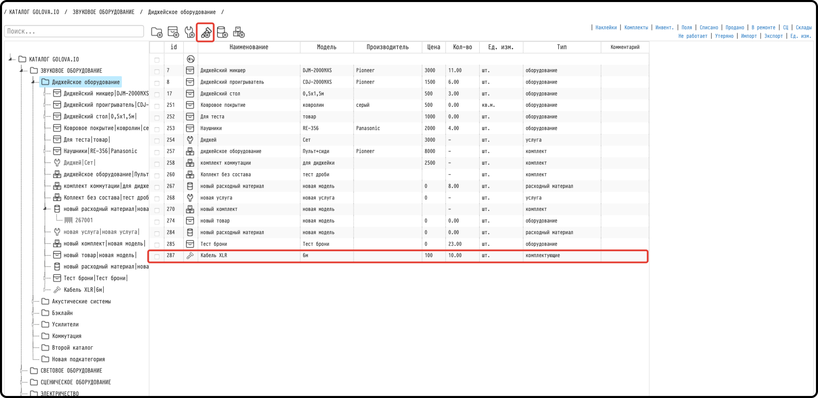
Task: Expand the Акустические системы folder node
Action: pyautogui.click(x=33, y=302)
